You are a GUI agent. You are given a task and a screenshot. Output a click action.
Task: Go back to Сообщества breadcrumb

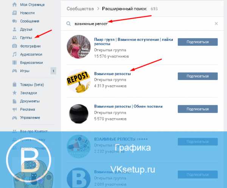pyautogui.click(x=80, y=9)
